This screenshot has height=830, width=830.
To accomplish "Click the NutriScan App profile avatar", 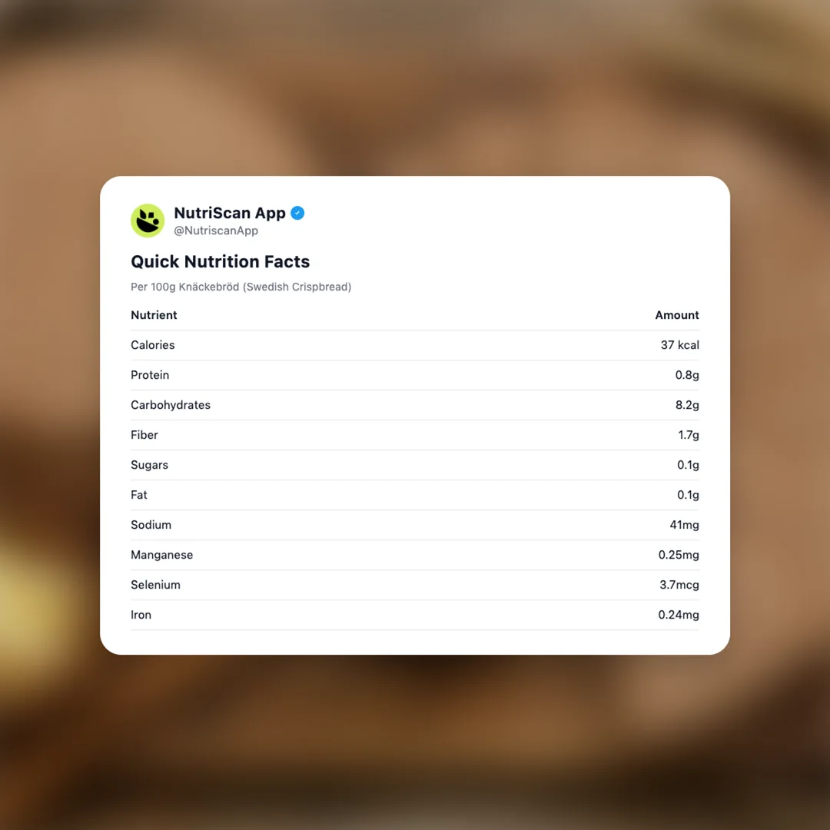I will coord(148,221).
